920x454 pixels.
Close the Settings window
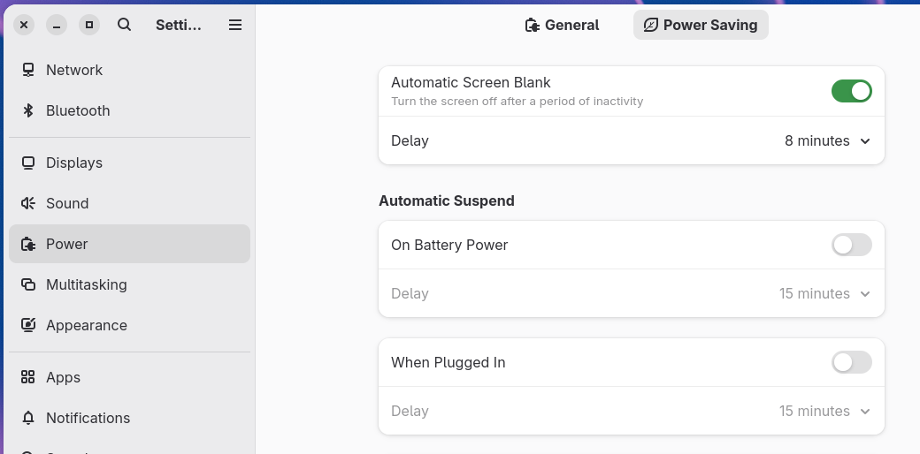click(x=25, y=25)
